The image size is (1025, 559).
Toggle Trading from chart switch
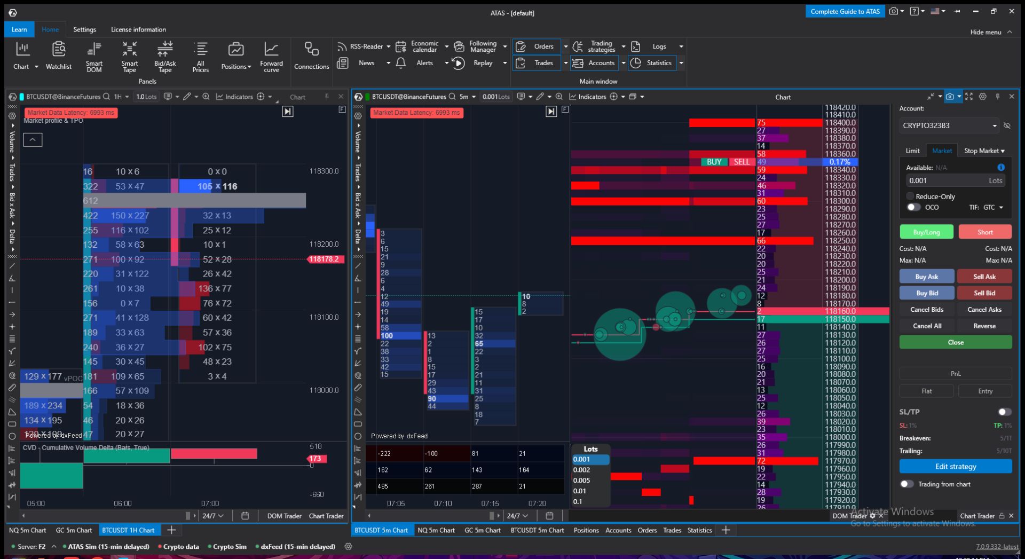(906, 484)
